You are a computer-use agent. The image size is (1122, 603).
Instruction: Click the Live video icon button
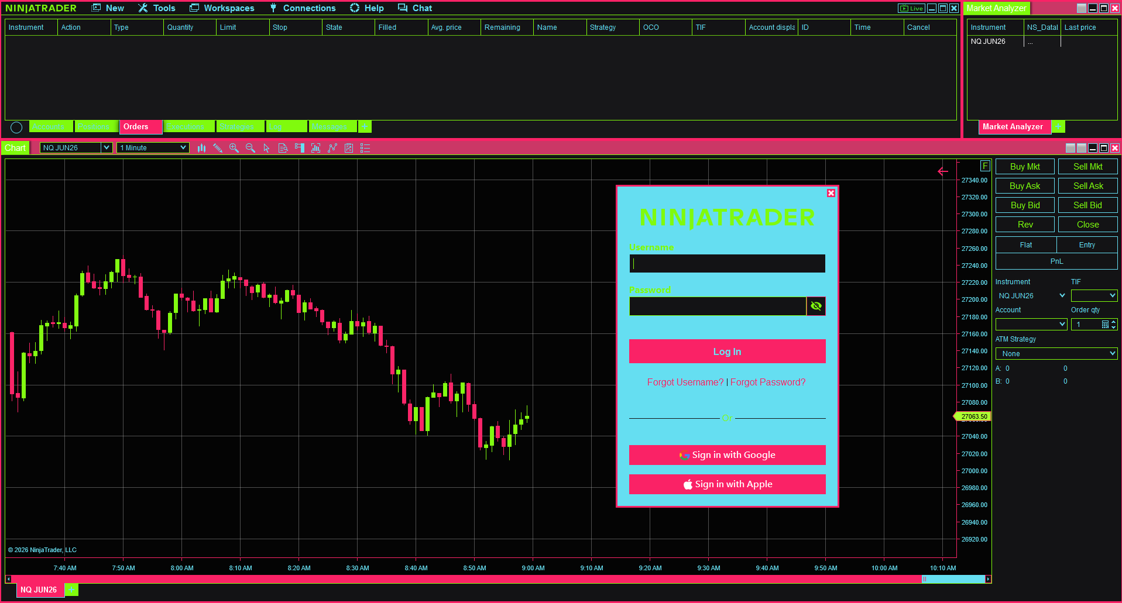(911, 8)
